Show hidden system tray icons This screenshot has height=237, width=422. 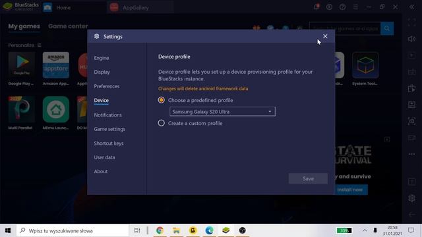coord(365,230)
